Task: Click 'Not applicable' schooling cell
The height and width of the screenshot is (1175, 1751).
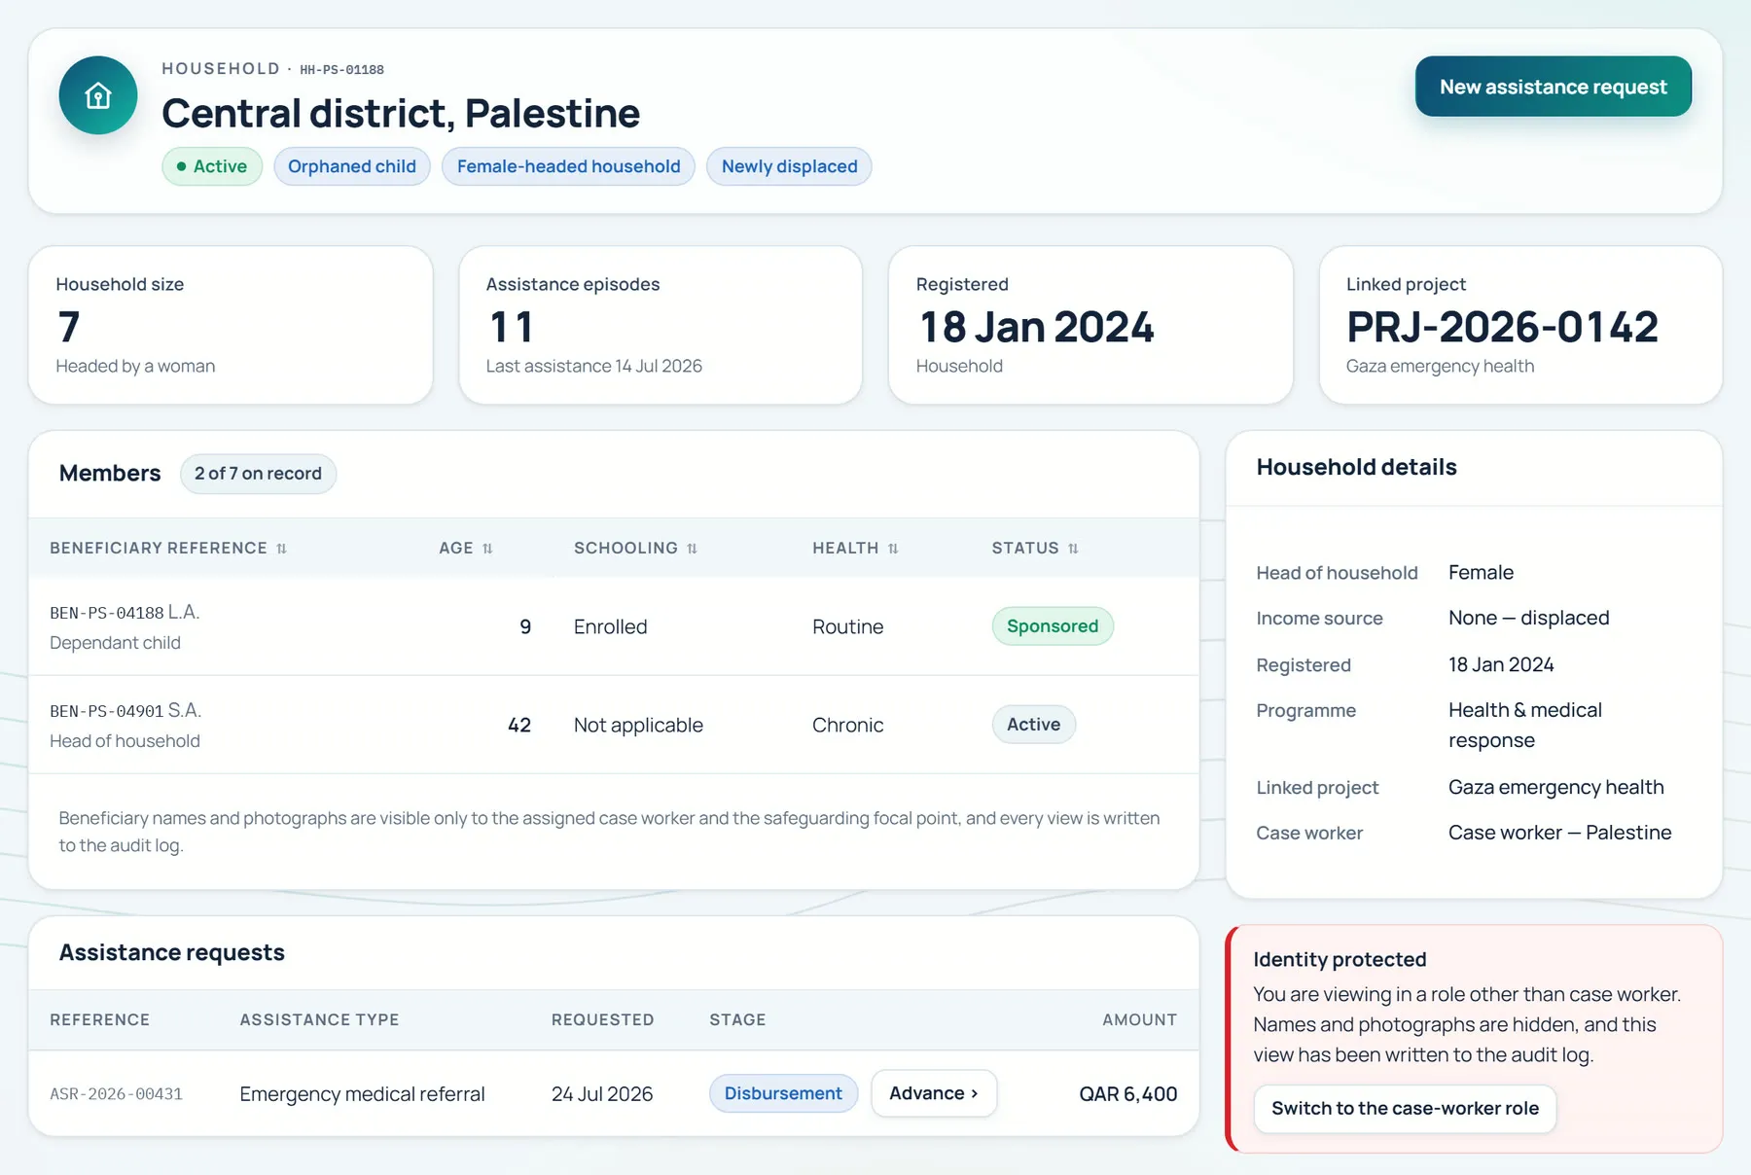Action: (638, 725)
